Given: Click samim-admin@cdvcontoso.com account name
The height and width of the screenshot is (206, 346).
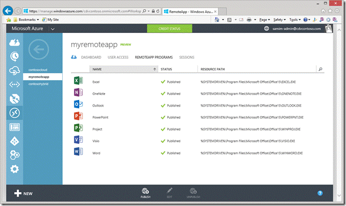Looking at the screenshot, I should point(296,29).
